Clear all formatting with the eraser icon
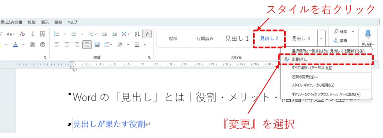383x138 pixels. tap(22, 34)
